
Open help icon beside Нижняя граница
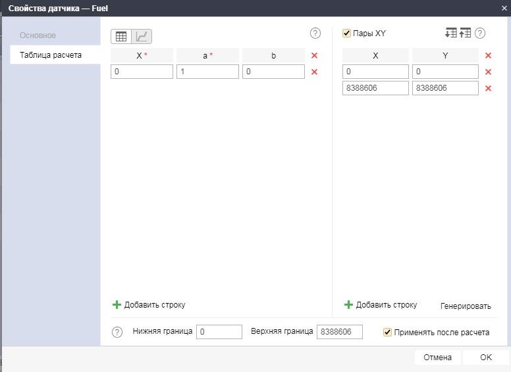[117, 333]
